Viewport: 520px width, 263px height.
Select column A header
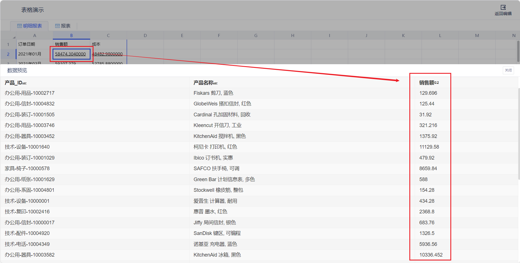pyautogui.click(x=35, y=35)
